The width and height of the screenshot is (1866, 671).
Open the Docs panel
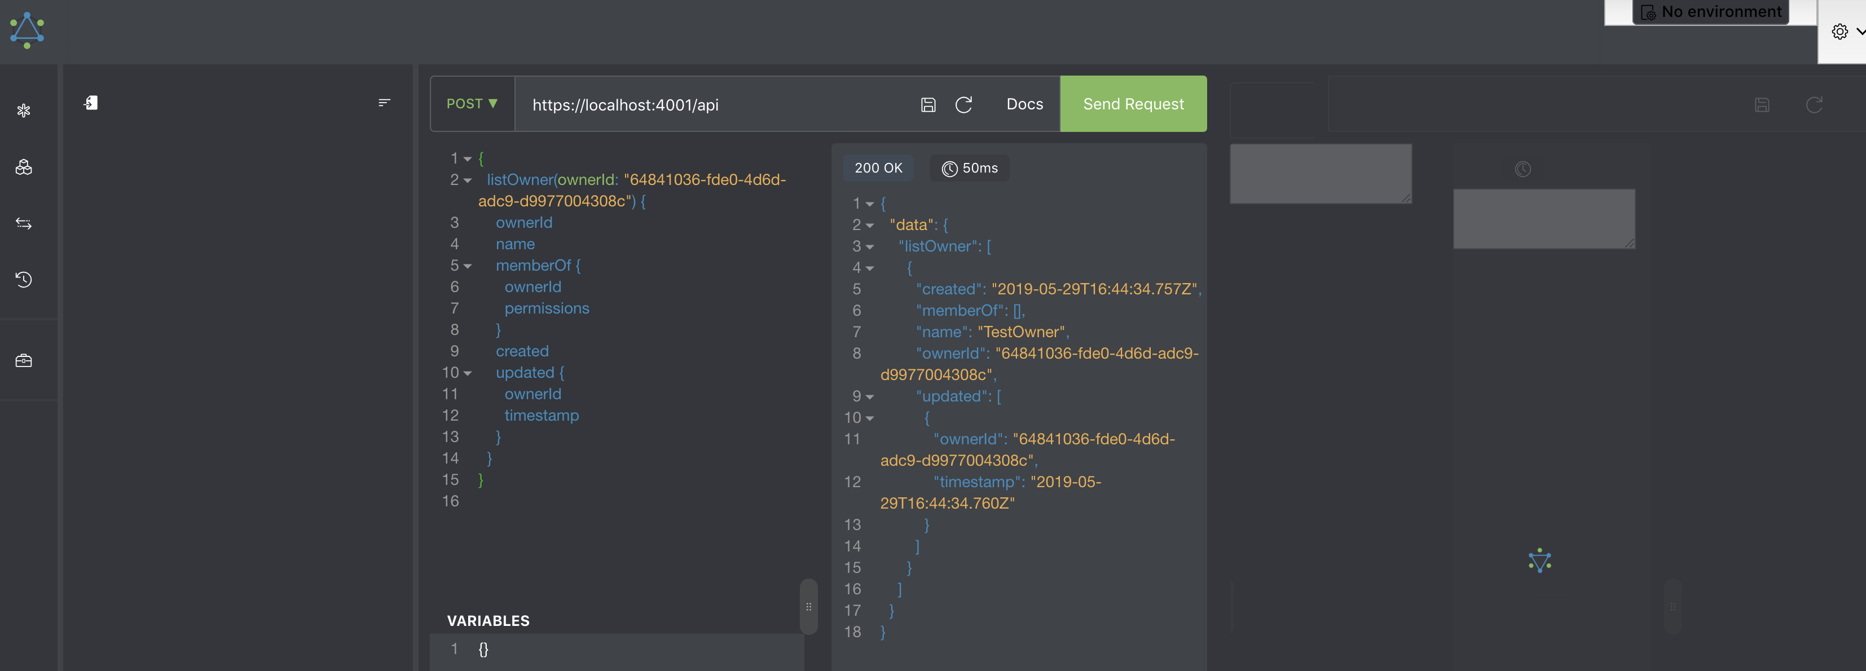pyautogui.click(x=1024, y=104)
